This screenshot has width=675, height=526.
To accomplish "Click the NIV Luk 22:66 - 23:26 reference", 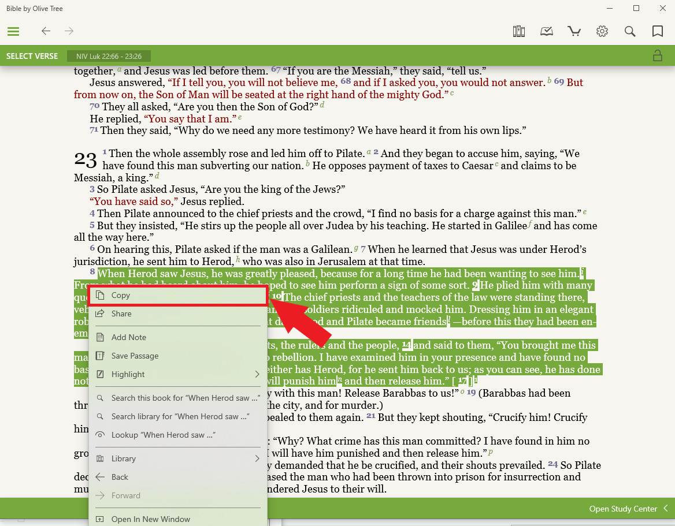I will (x=109, y=56).
